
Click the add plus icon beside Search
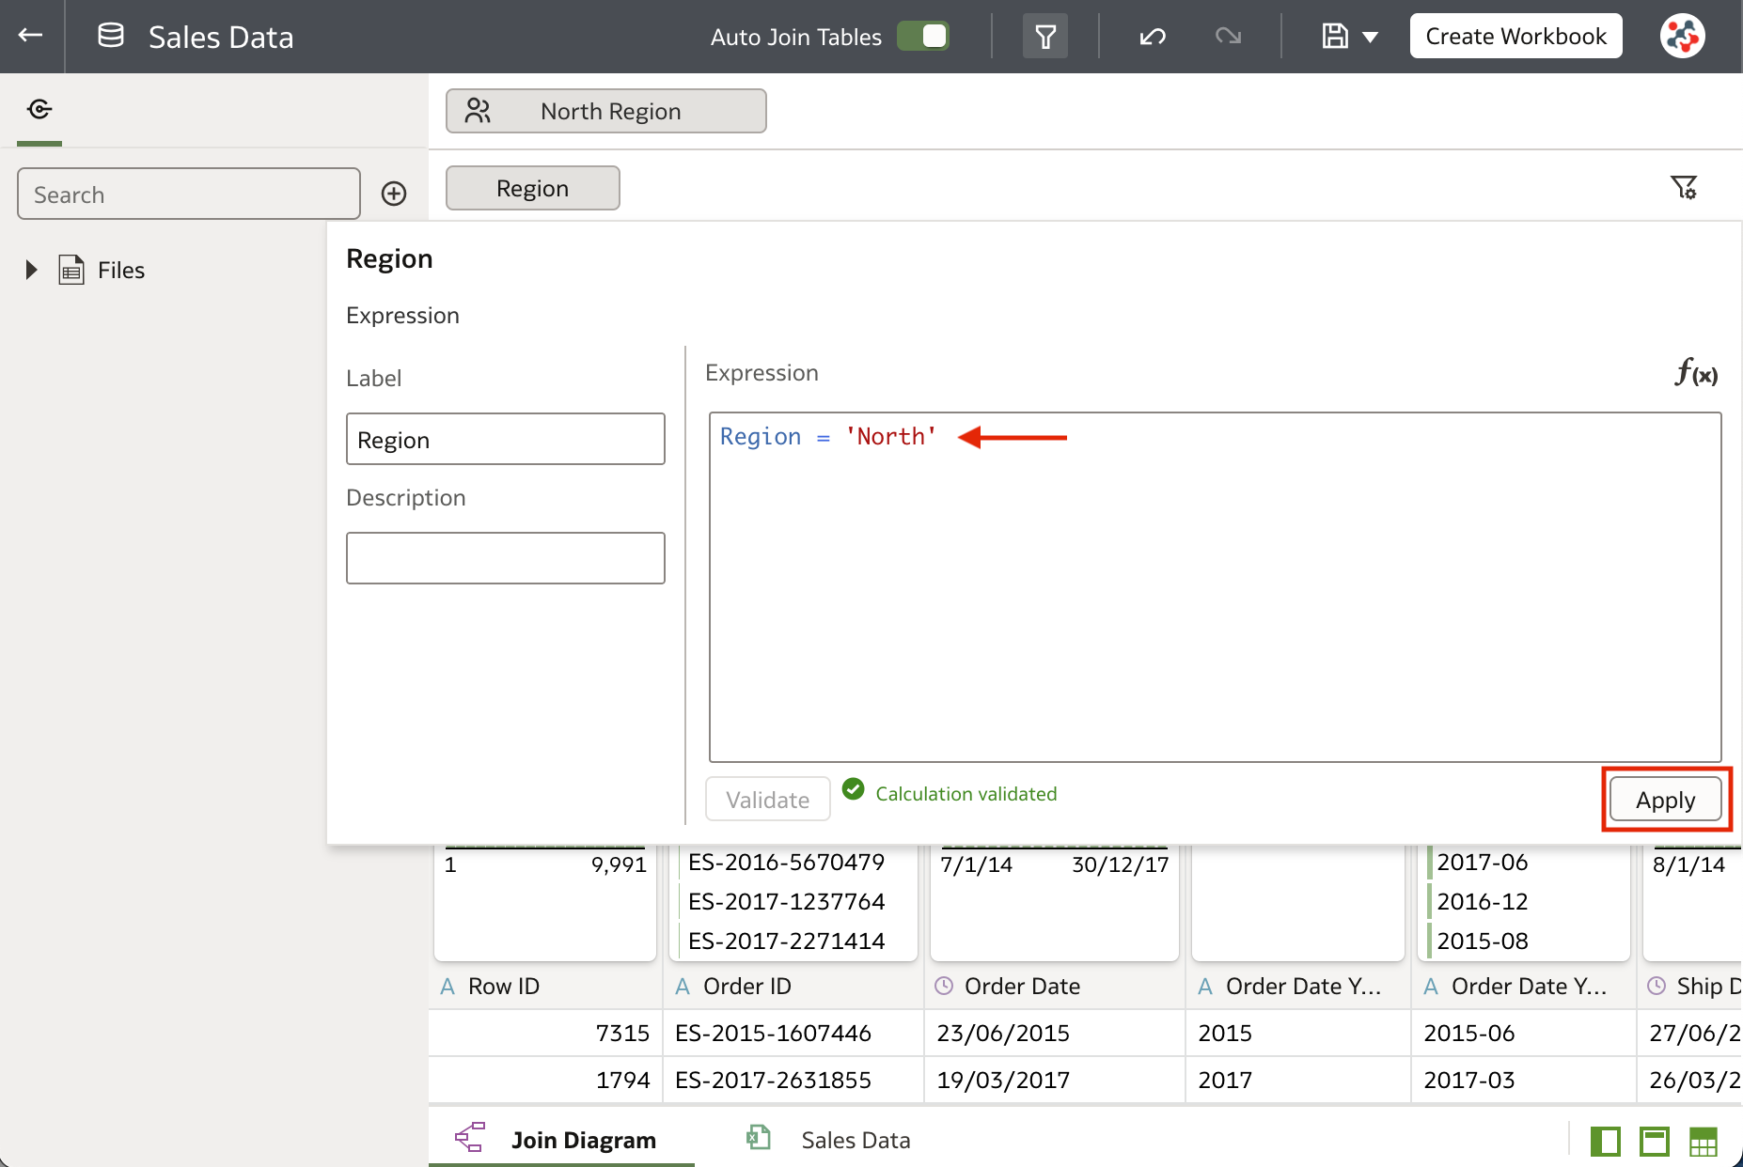pyautogui.click(x=394, y=194)
